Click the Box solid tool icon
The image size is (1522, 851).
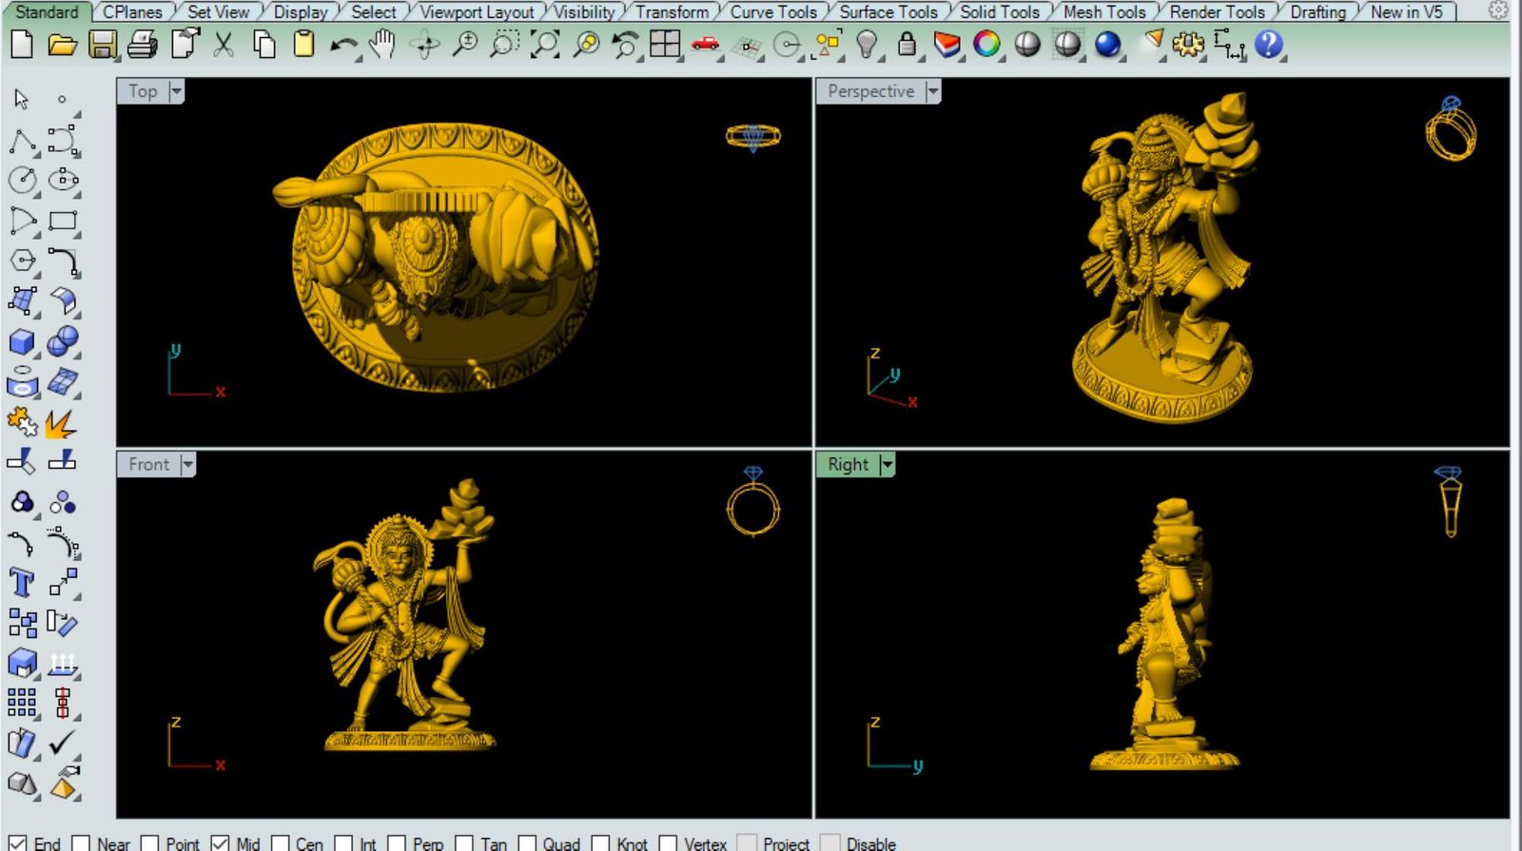pos(21,342)
